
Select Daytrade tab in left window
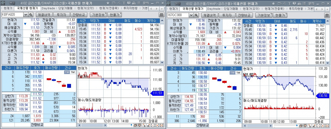tap(48, 9)
